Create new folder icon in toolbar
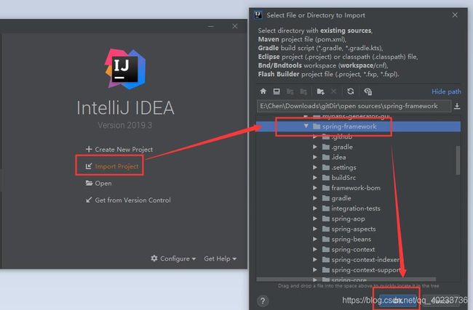Screen dimensions: 473x310 pyautogui.click(x=320, y=91)
